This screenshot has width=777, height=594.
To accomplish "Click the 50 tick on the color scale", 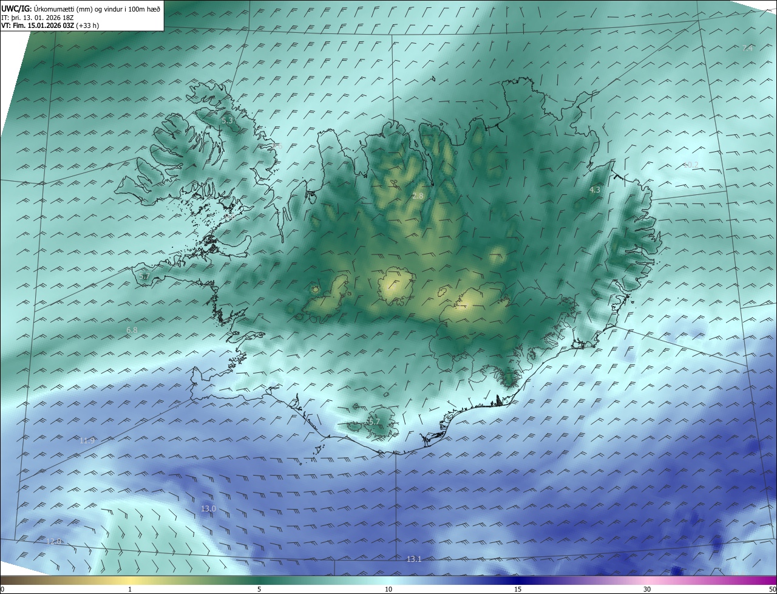I will [x=772, y=589].
